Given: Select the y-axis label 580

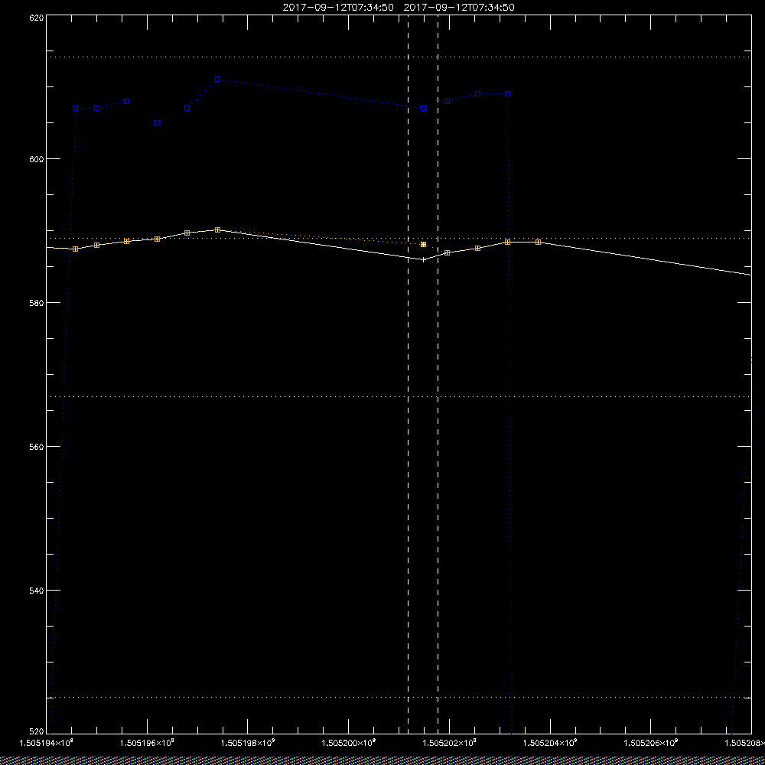Looking at the screenshot, I should click(x=37, y=303).
